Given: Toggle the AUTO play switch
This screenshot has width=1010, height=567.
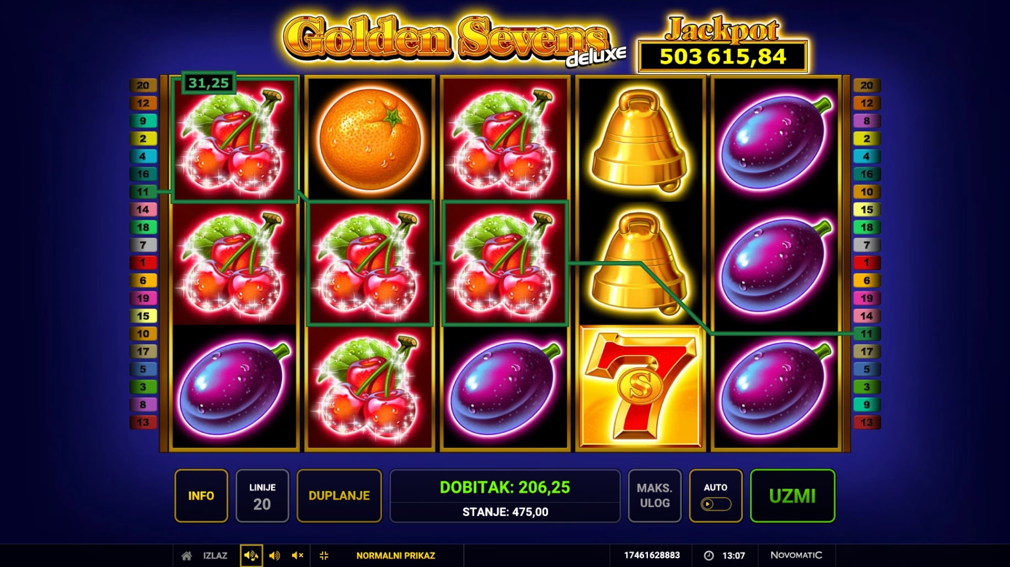Looking at the screenshot, I should (x=716, y=504).
